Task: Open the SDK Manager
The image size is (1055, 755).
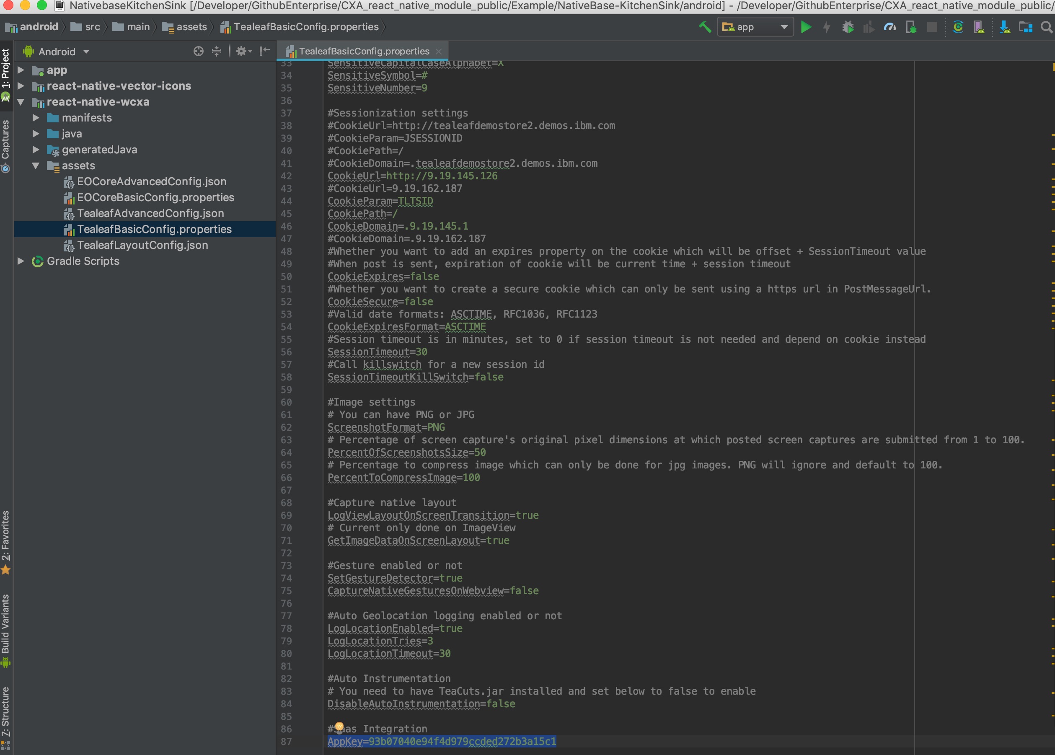Action: tap(1006, 27)
